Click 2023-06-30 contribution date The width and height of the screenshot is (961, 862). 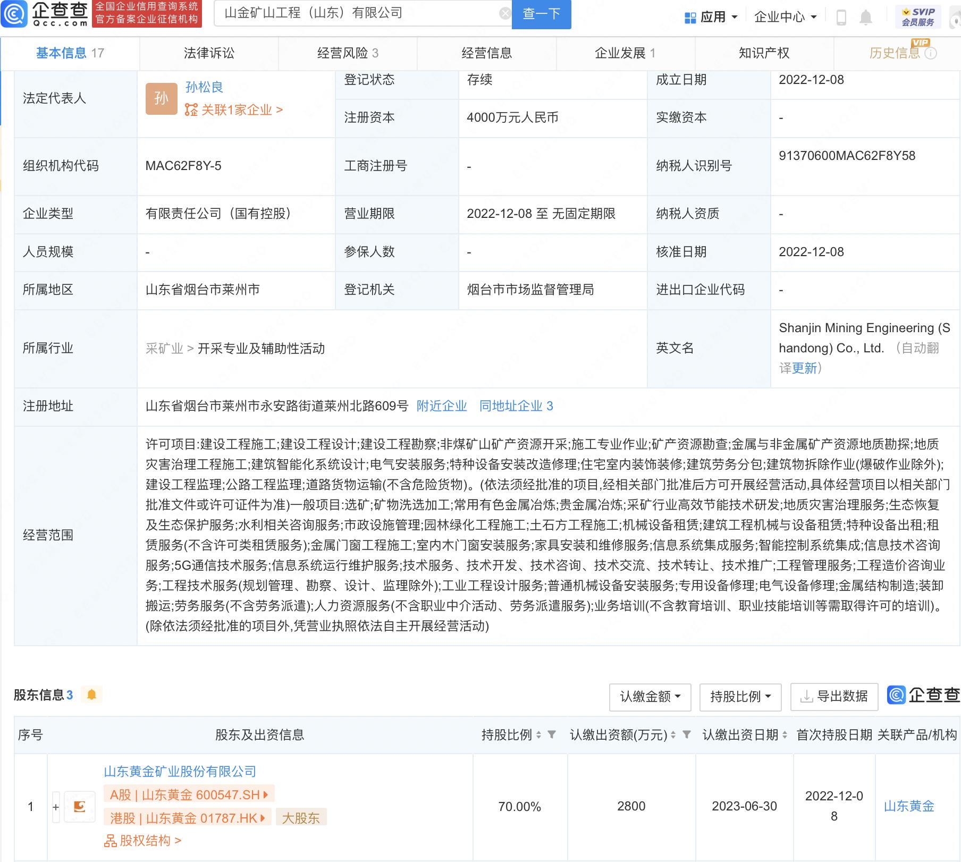tap(744, 806)
